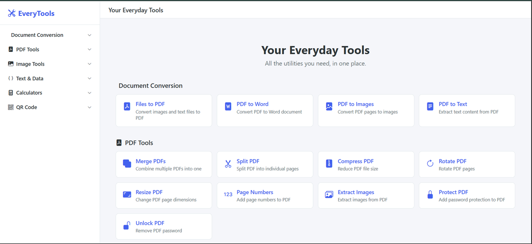Click the Text & Data braces icon
The image size is (532, 244).
click(11, 78)
